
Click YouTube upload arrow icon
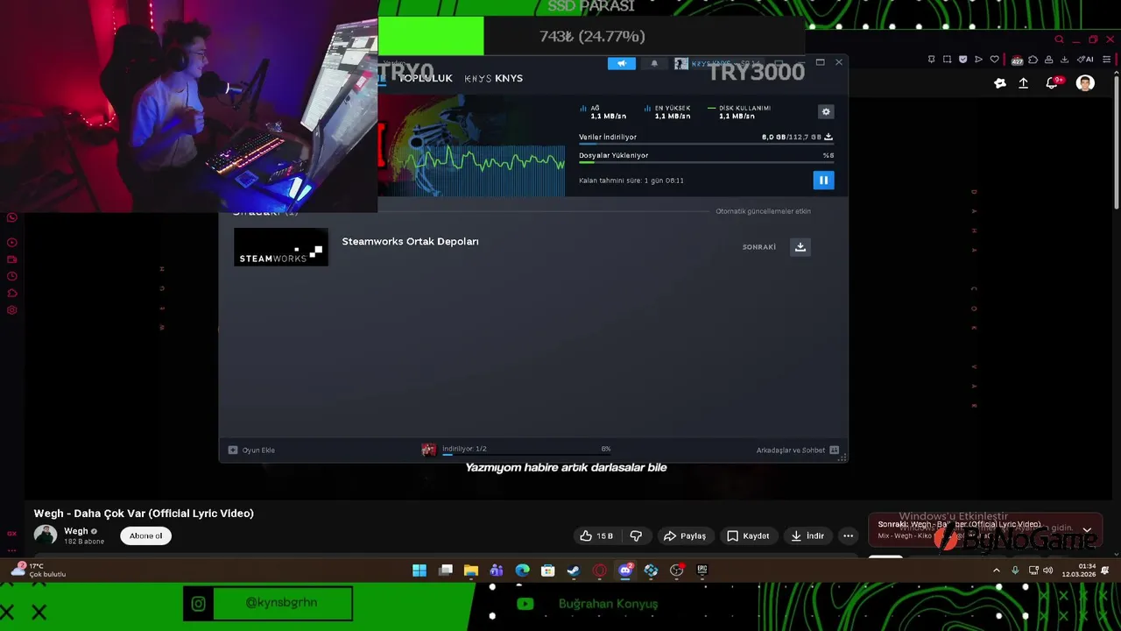1023,83
